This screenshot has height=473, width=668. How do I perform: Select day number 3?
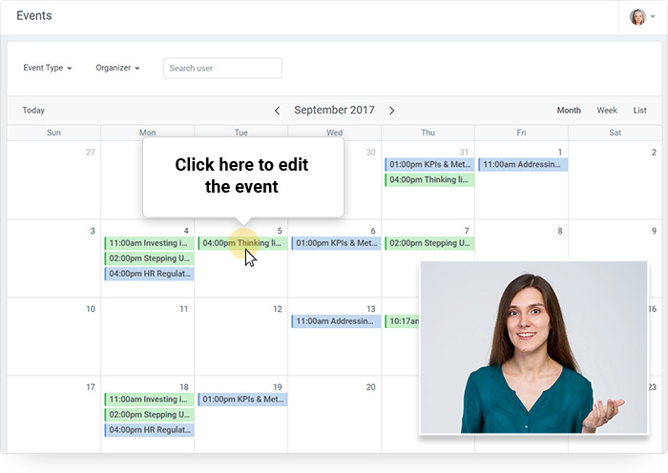93,231
